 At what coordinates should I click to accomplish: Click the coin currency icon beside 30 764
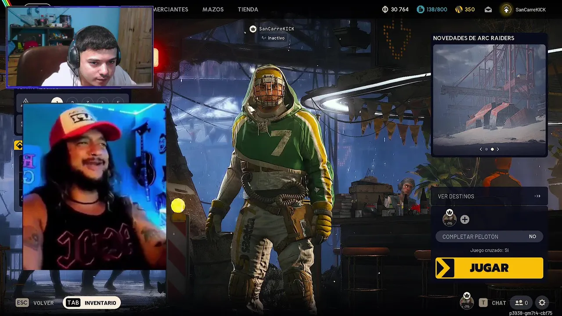pyautogui.click(x=385, y=9)
